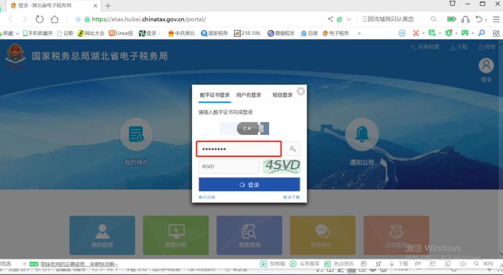Screen dimensions: 503x275
Task: Expand the translate tool dropdown arrow
Action: click(440, 34)
